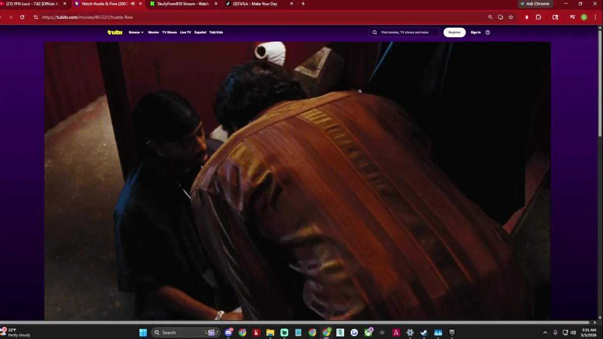Open Discord from taskbar
Screen dimensions: 603x339
[x=229, y=332]
